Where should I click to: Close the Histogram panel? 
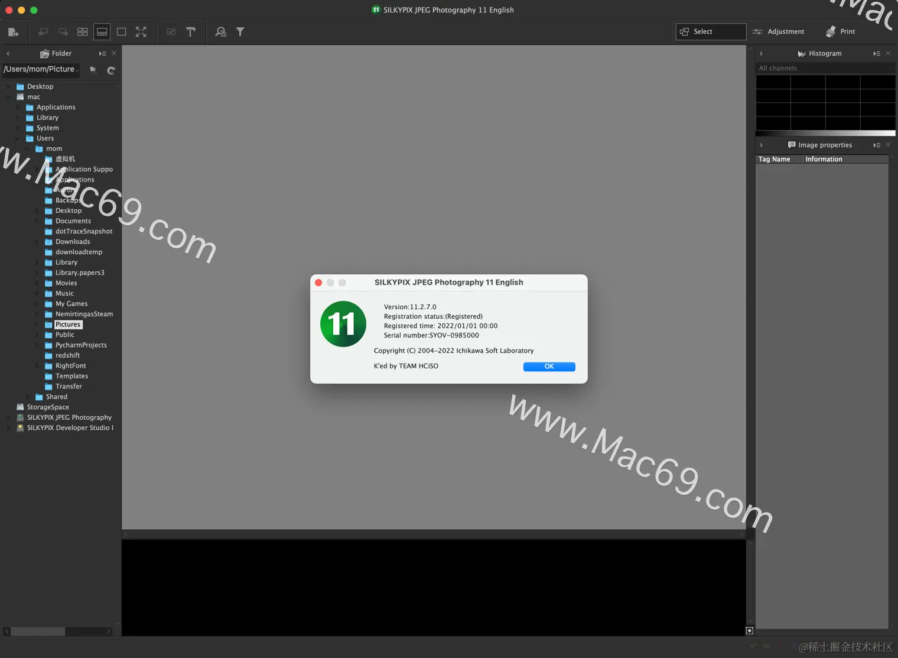click(888, 53)
